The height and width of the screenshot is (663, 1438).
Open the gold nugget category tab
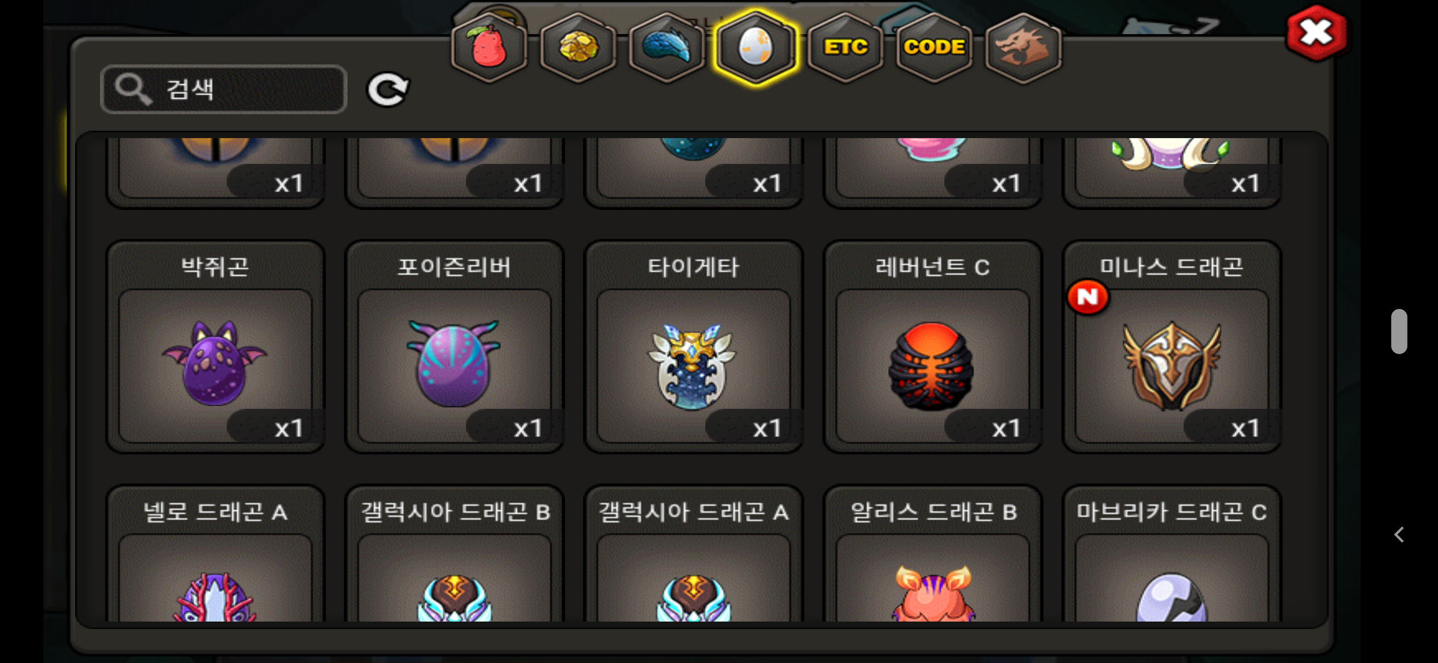pos(578,48)
